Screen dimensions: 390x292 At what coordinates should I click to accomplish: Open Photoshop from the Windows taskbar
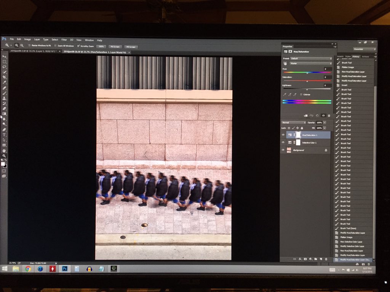pos(65,269)
